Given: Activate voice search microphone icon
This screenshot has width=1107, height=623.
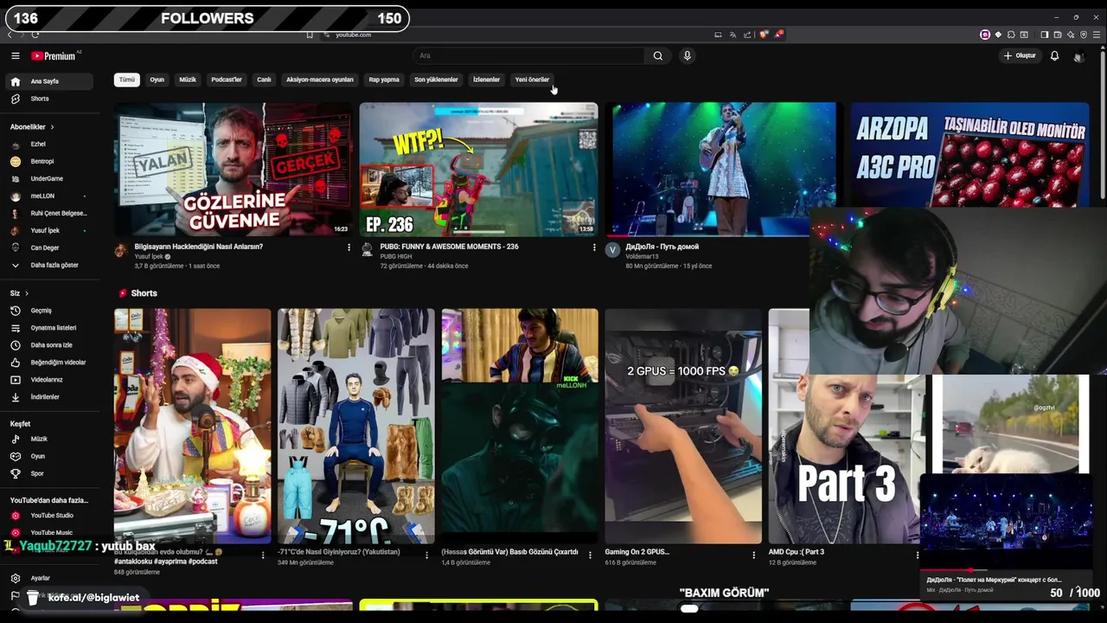Looking at the screenshot, I should click(x=687, y=55).
